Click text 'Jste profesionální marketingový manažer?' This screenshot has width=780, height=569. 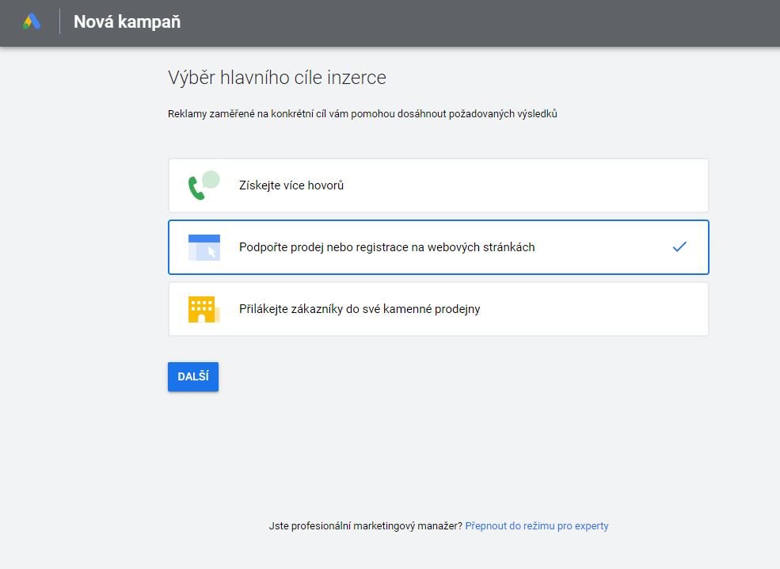coord(366,525)
